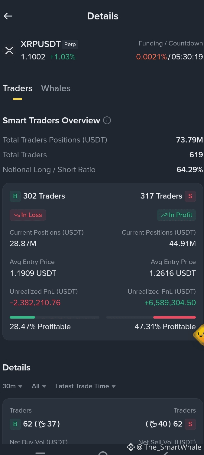Open the floating yellow smiley icon
The width and height of the screenshot is (204, 455).
(x=199, y=335)
